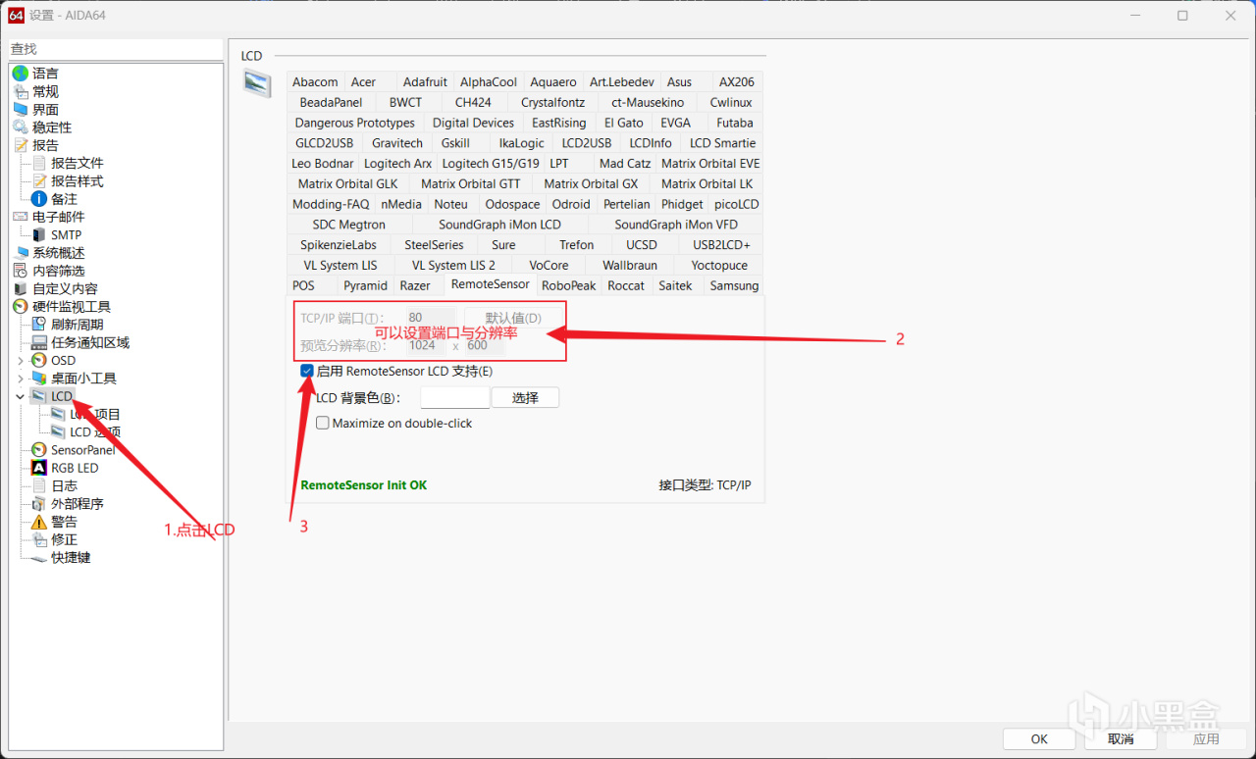Image resolution: width=1256 pixels, height=759 pixels.
Task: Click the notepad icon beside 报告
Action: (21, 145)
